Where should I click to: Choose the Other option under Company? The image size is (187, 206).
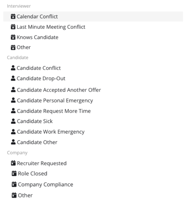coord(93,195)
